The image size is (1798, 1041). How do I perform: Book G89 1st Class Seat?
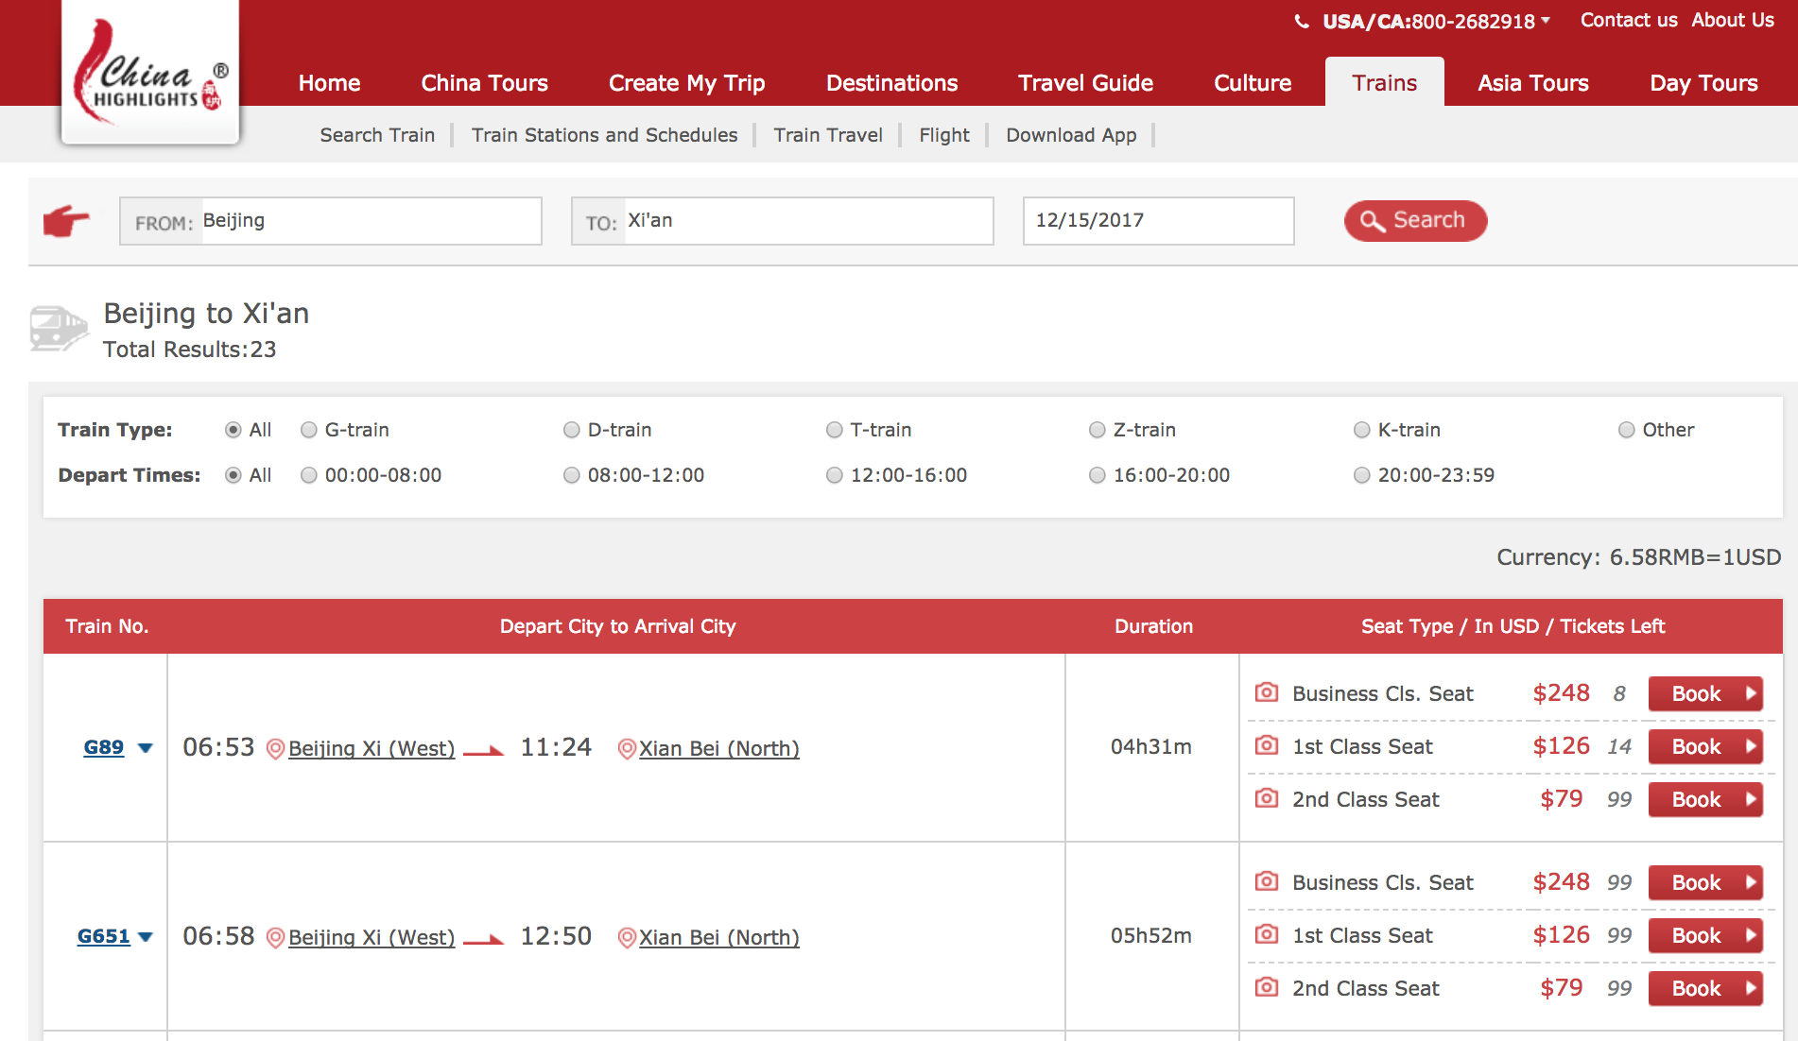1705,746
